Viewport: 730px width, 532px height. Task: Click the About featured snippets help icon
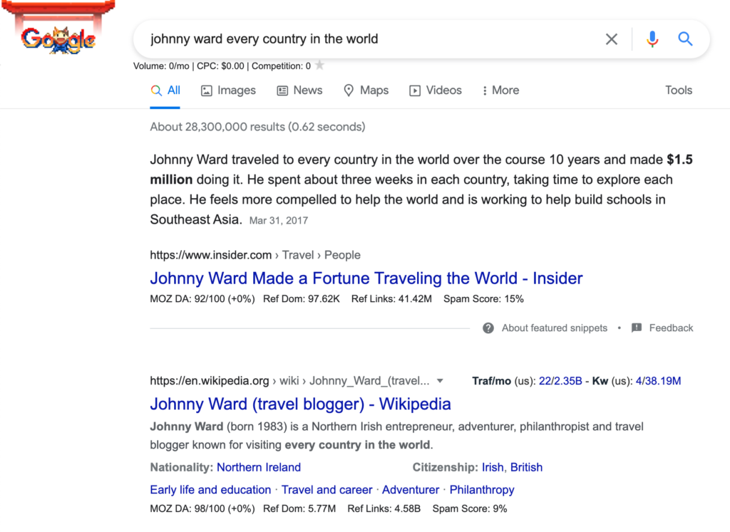[488, 328]
